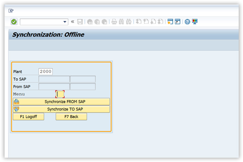Click the Last Page icon
The height and width of the screenshot is (162, 243).
(160, 21)
